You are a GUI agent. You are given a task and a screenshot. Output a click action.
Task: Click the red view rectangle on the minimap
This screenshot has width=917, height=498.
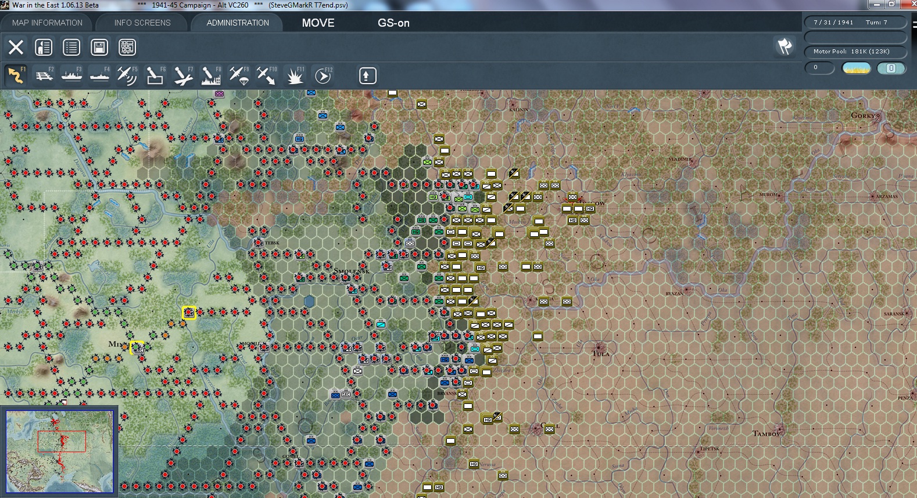click(x=62, y=441)
